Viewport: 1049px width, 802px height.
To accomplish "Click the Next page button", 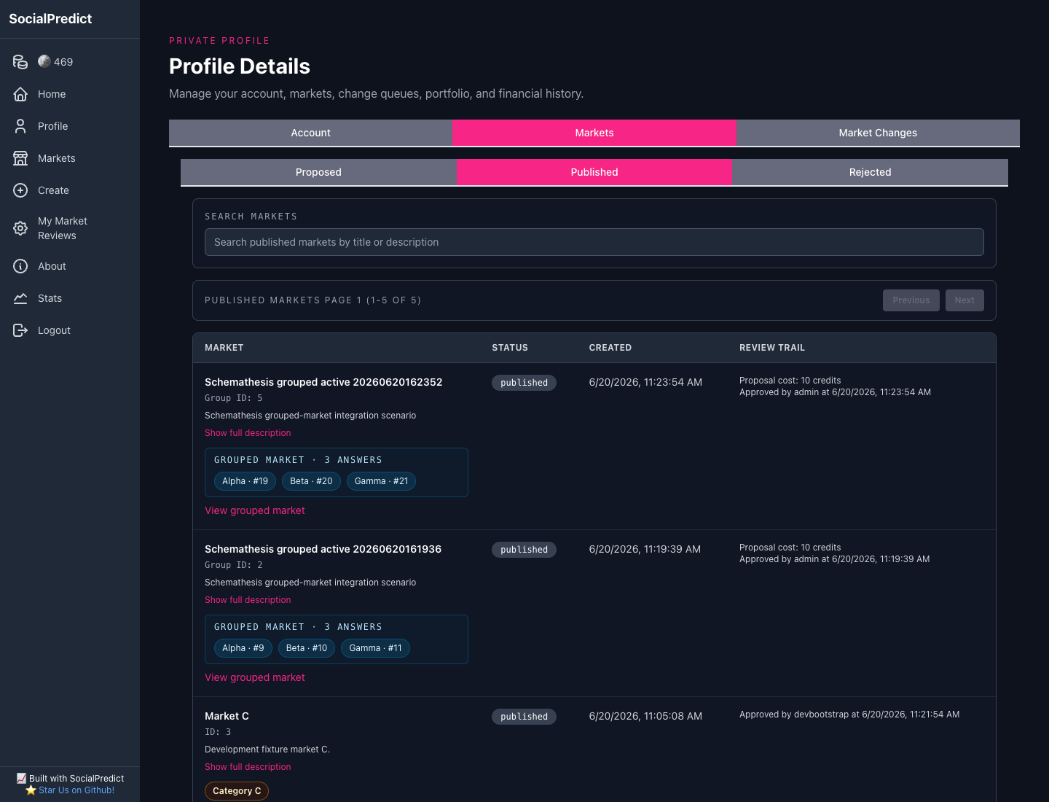I will (x=964, y=300).
